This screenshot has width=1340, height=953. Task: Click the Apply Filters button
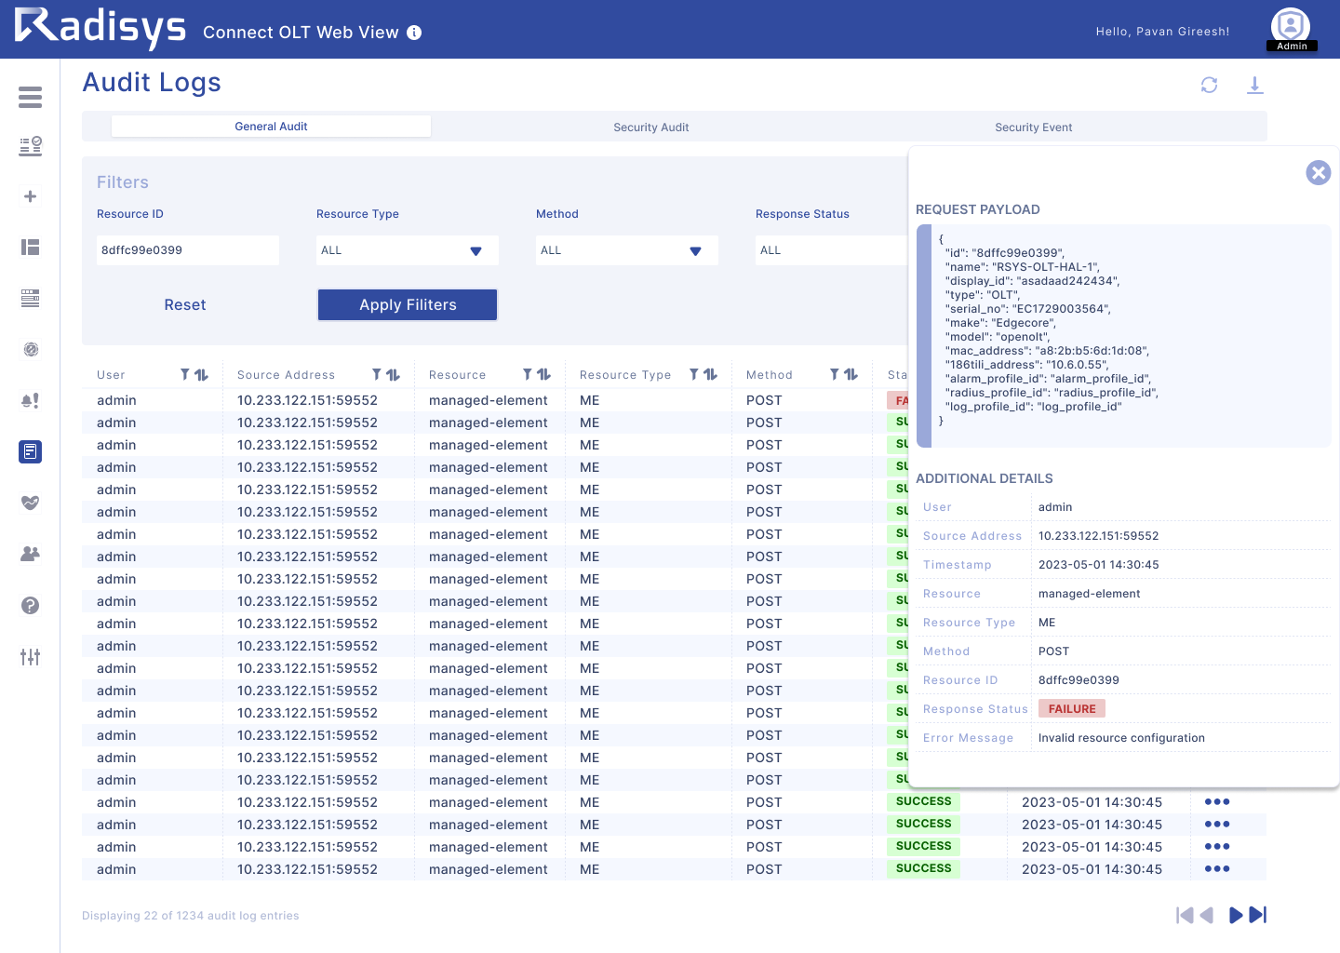point(408,304)
